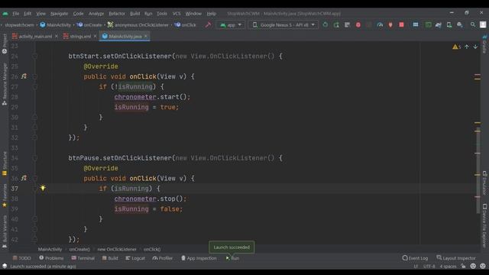The height and width of the screenshot is (275, 489).
Task: Go to next highlighted error arrow
Action: click(x=475, y=47)
